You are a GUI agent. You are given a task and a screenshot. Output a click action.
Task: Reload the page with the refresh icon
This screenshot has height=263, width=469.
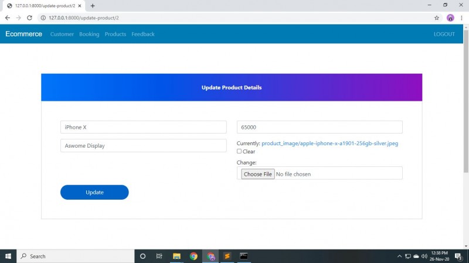tap(29, 18)
